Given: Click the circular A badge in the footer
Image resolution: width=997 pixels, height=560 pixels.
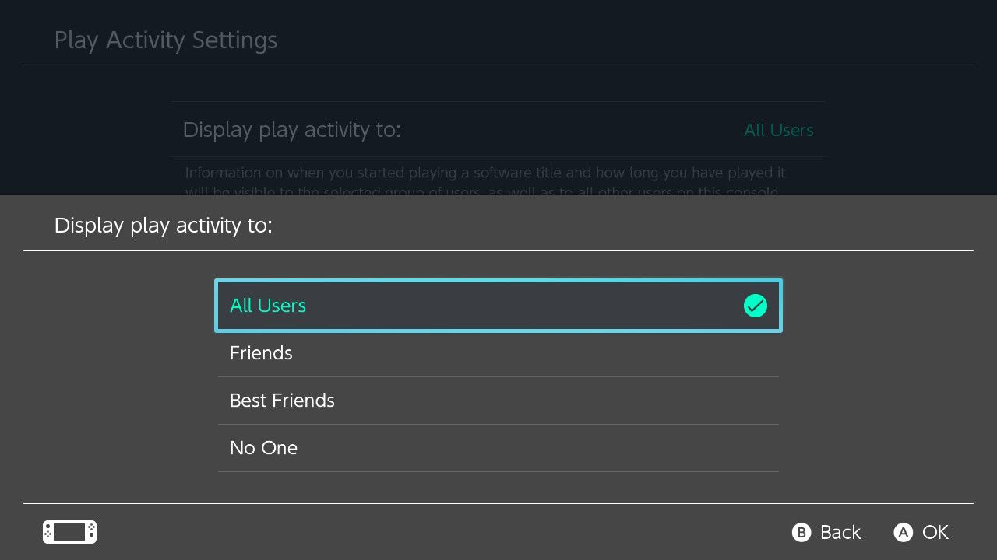Looking at the screenshot, I should 904,533.
